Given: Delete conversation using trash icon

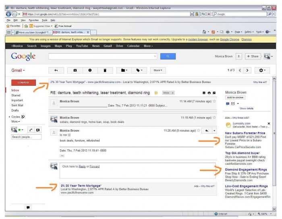Looking at the screenshot, I should [x=105, y=70].
